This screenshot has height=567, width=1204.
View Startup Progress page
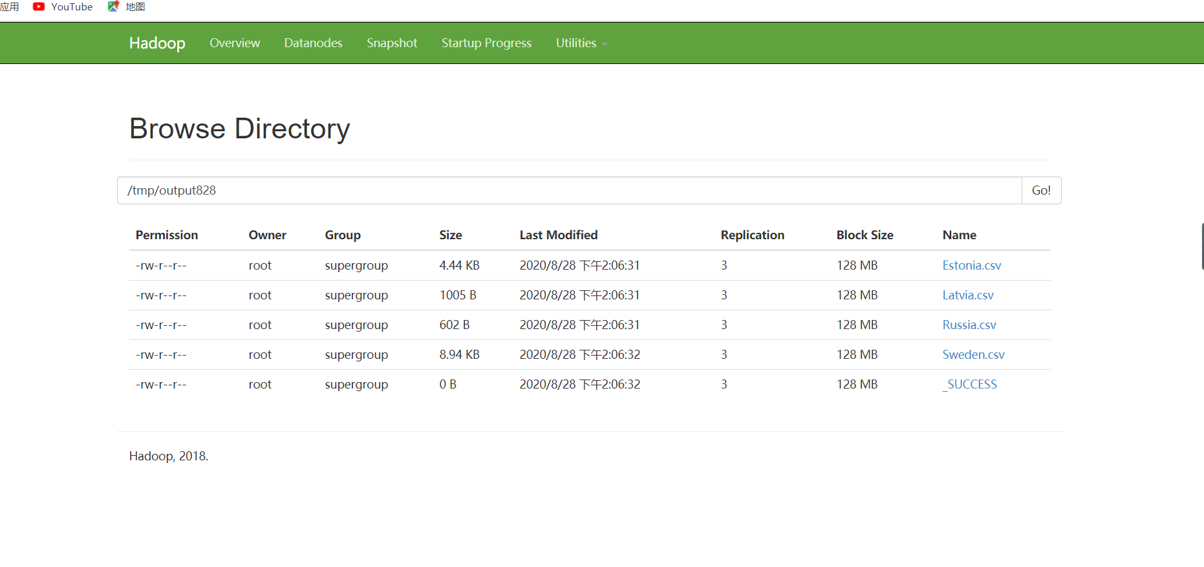click(486, 43)
